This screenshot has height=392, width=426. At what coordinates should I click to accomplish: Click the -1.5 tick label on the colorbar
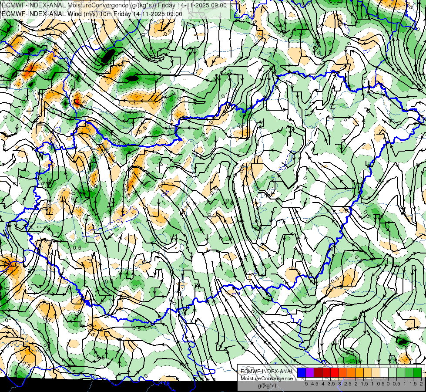pos(363,384)
